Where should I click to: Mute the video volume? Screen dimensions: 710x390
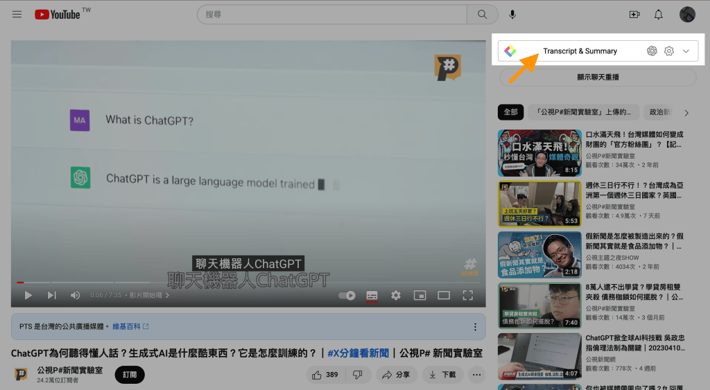(x=75, y=295)
